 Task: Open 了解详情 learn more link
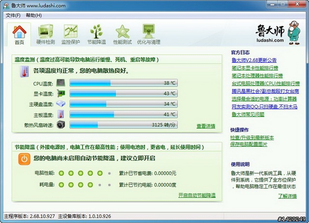(287, 196)
